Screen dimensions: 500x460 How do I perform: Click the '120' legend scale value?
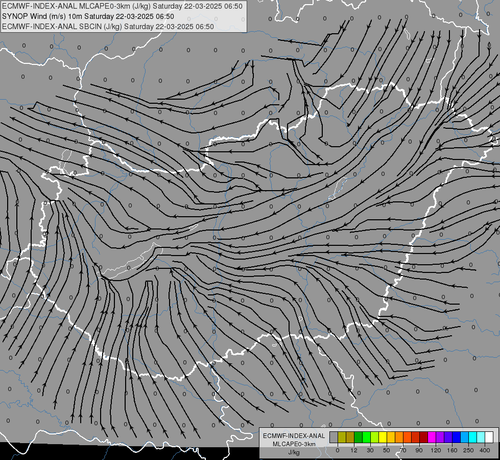(x=436, y=450)
